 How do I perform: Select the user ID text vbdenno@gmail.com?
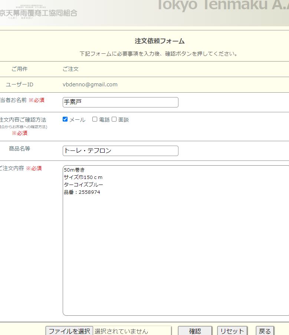(x=90, y=84)
